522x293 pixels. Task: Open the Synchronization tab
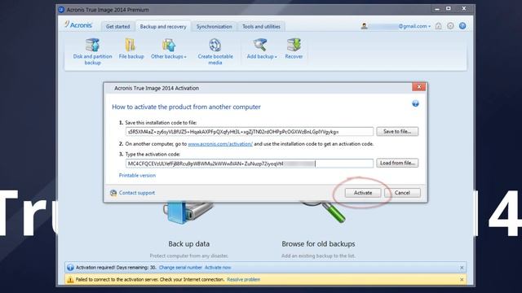click(214, 27)
